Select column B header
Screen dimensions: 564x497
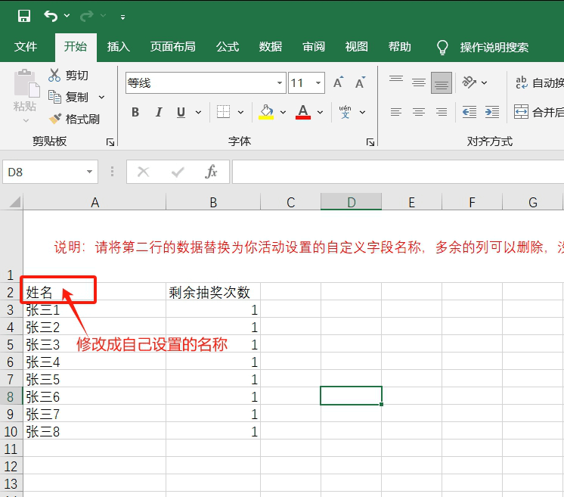point(213,202)
